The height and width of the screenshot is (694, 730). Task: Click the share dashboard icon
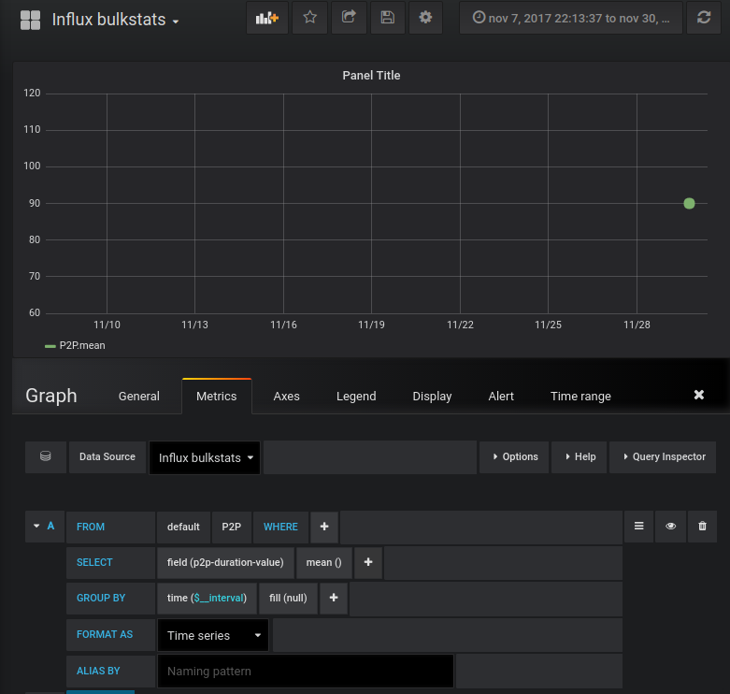(349, 18)
